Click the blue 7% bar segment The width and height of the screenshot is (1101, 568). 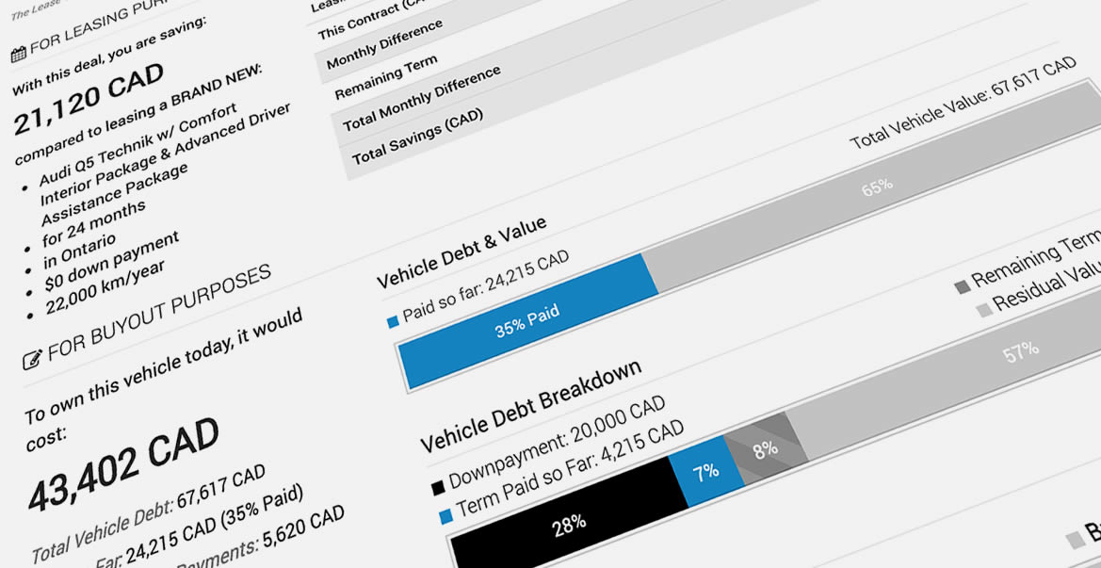(x=706, y=470)
